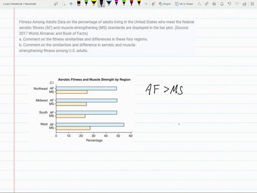This screenshot has height=193, width=257.
Task: Undo the last ink stroke
Action: point(230,4)
